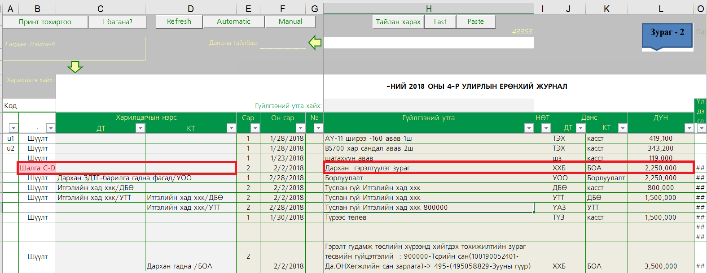The height and width of the screenshot is (273, 707).
Task: Click the Manual button
Action: pyautogui.click(x=290, y=22)
